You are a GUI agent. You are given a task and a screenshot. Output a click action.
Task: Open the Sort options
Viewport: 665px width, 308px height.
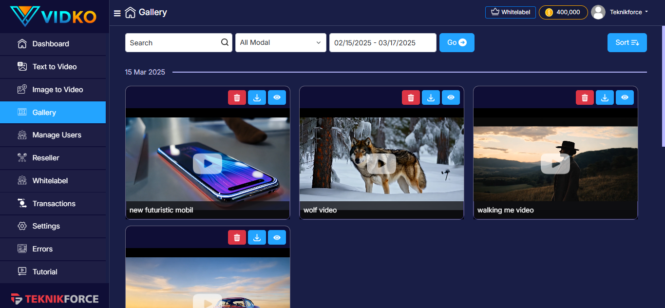[627, 42]
